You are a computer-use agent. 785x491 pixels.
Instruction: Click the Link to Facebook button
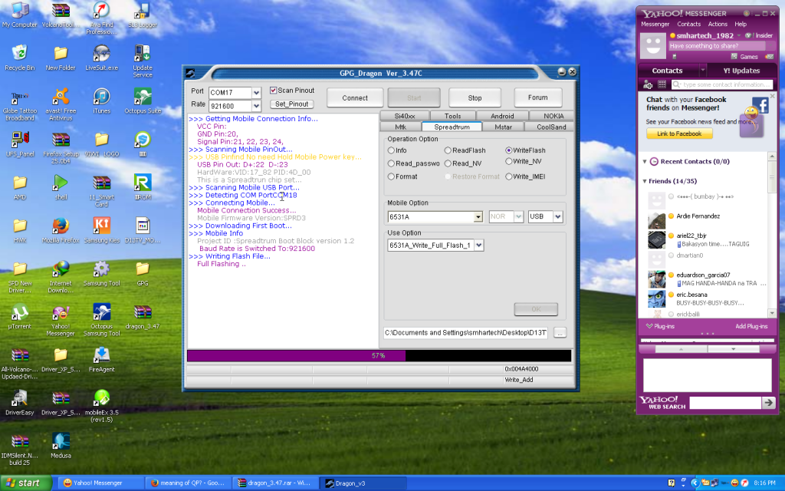point(679,133)
